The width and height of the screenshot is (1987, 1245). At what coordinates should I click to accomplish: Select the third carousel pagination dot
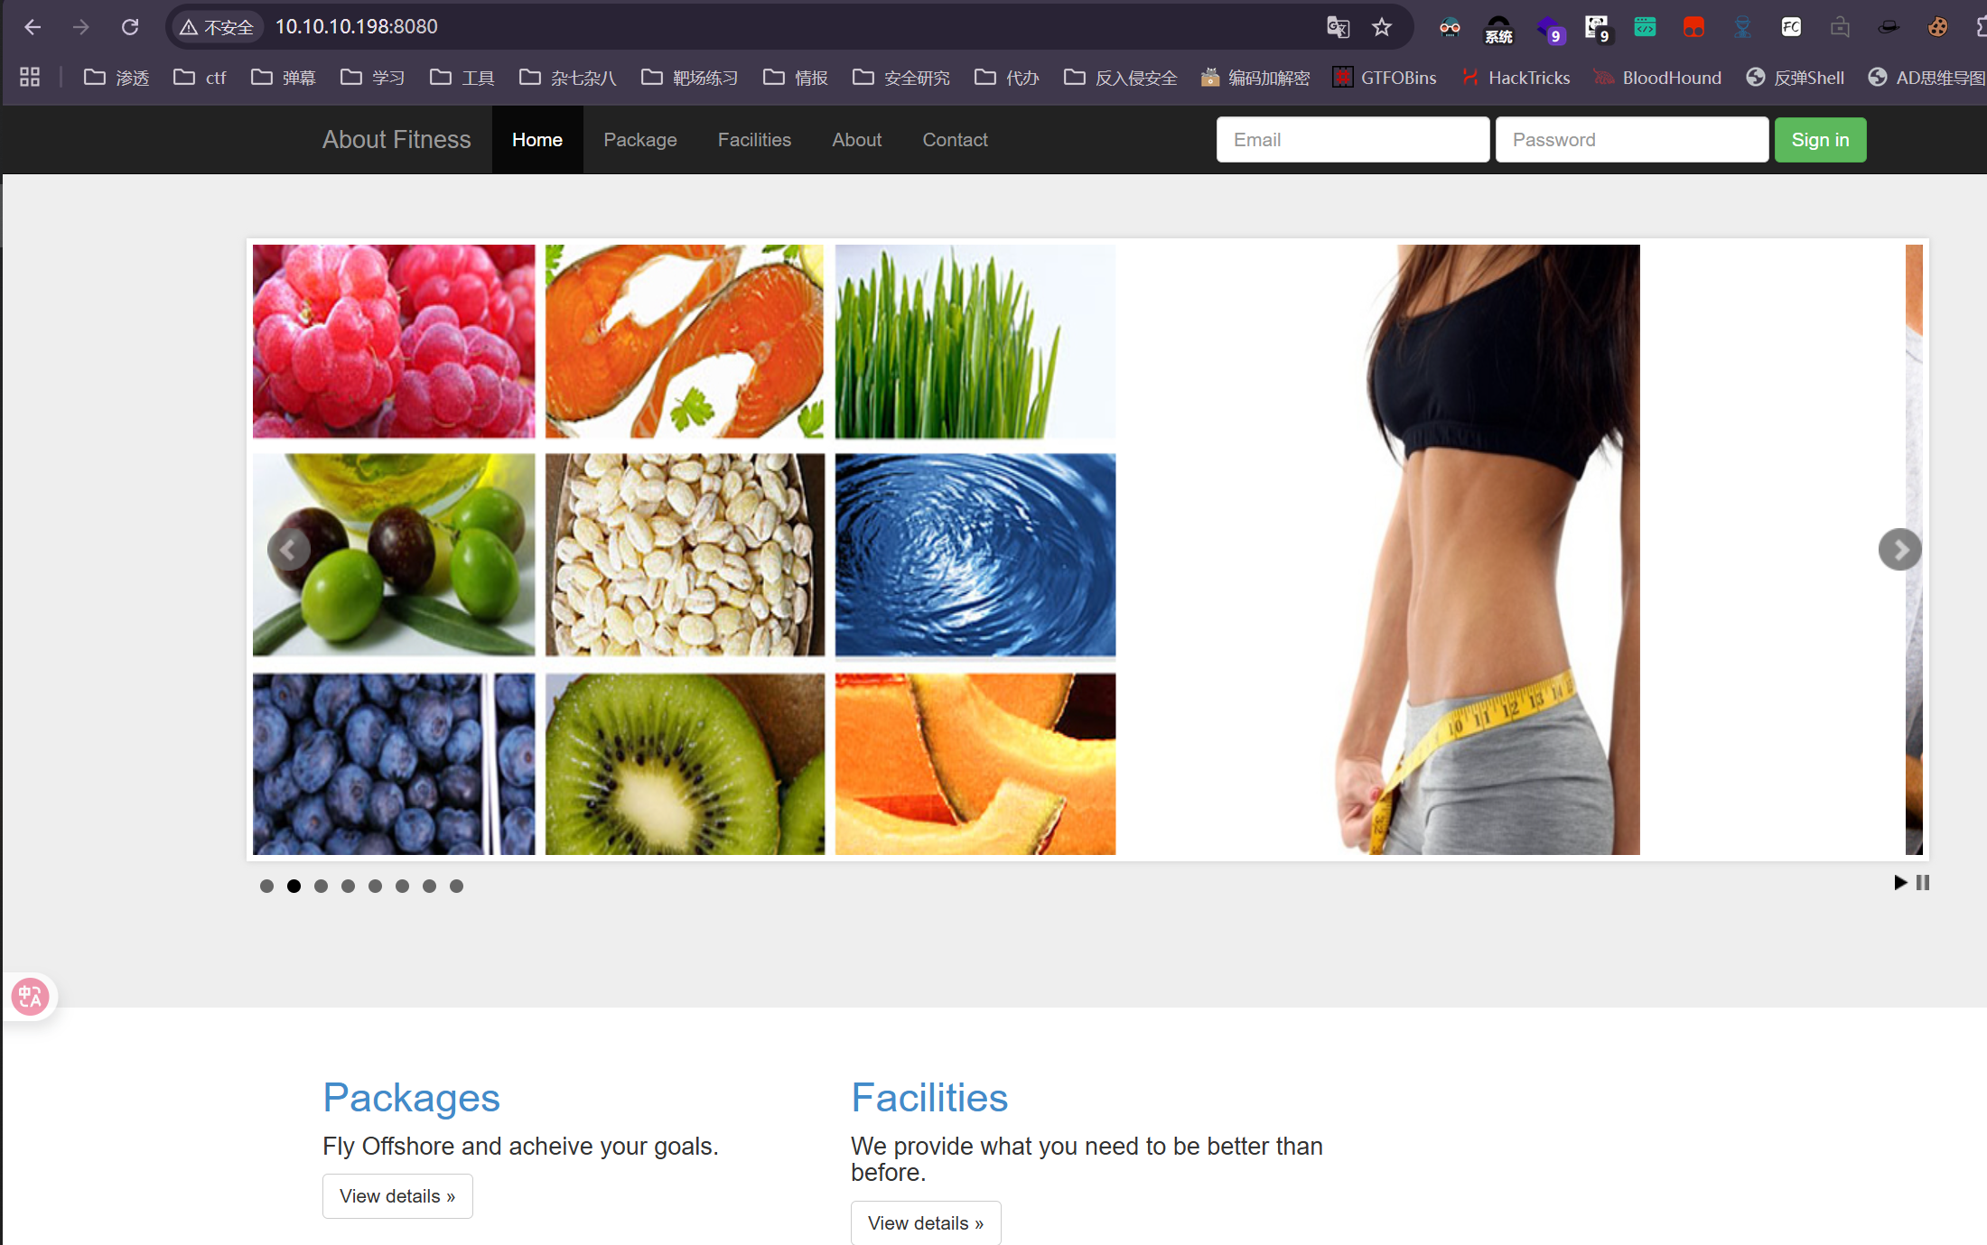(321, 886)
